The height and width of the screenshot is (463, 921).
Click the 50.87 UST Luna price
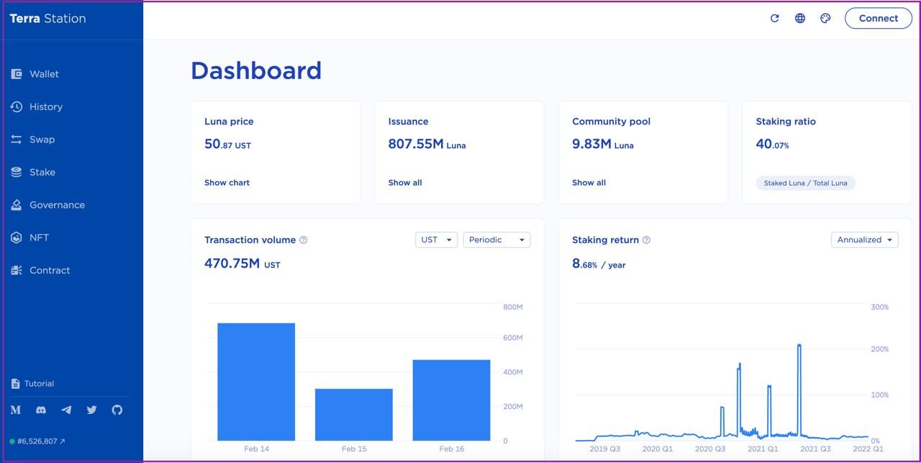point(227,144)
